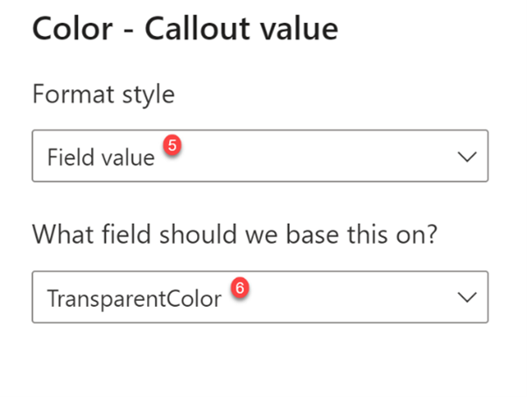527x397 pixels.
Task: Click the step 5 annotation marker
Action: click(x=172, y=147)
